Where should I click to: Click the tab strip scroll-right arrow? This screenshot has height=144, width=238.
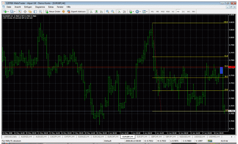(x=235, y=137)
